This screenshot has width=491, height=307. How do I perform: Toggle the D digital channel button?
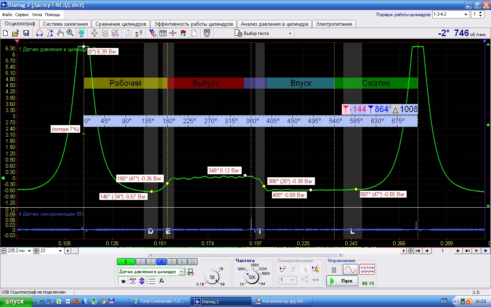[x=193, y=262]
